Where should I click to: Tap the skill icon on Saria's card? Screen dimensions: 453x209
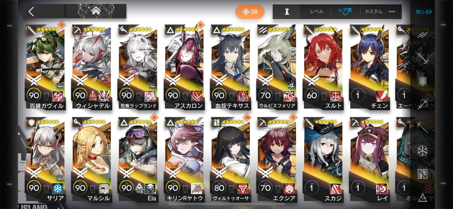58,189
